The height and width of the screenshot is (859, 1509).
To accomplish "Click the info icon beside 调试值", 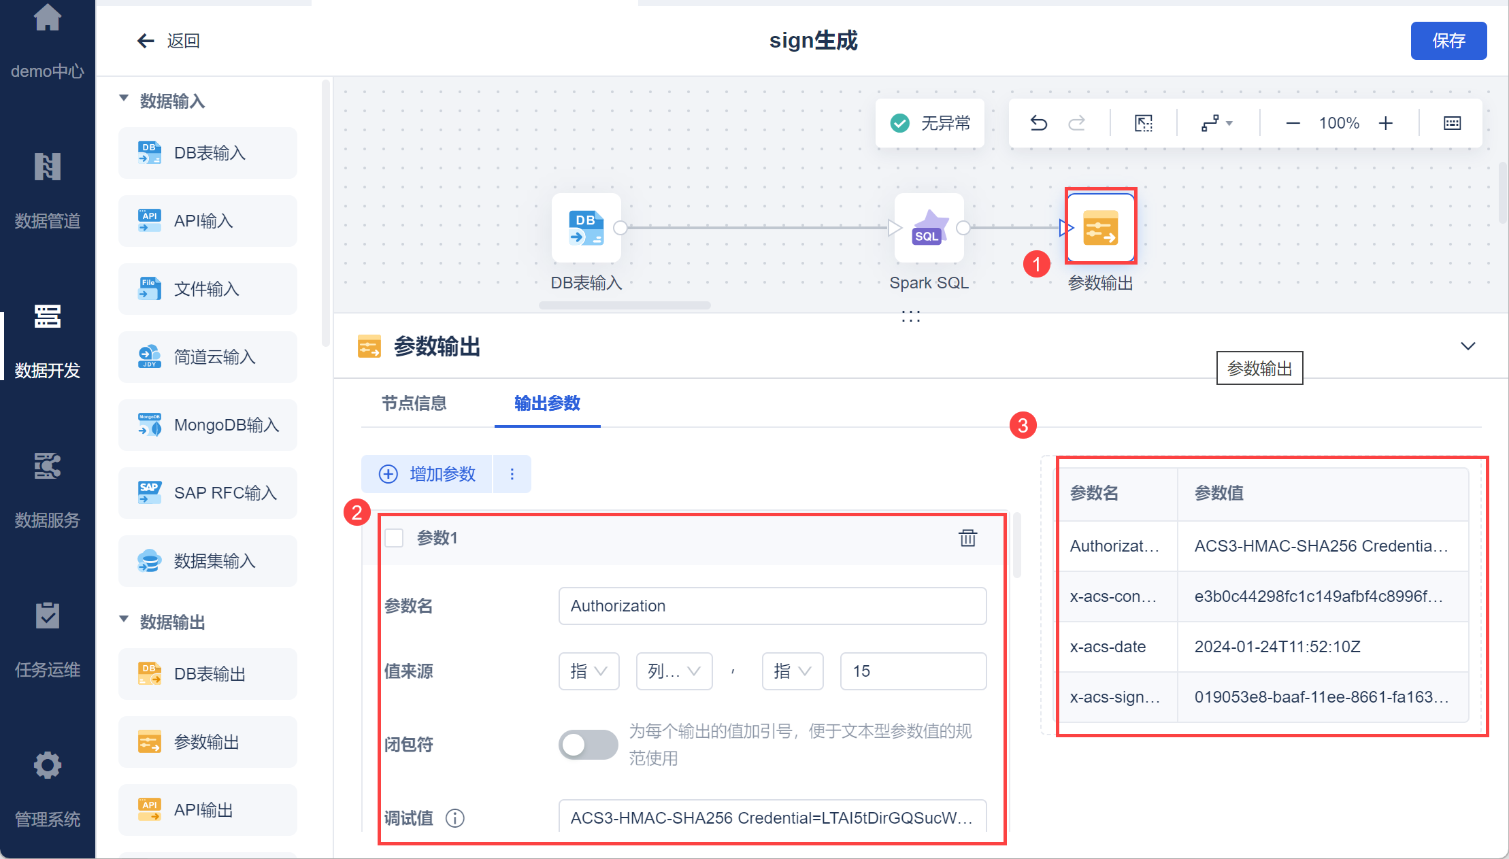I will (x=454, y=818).
